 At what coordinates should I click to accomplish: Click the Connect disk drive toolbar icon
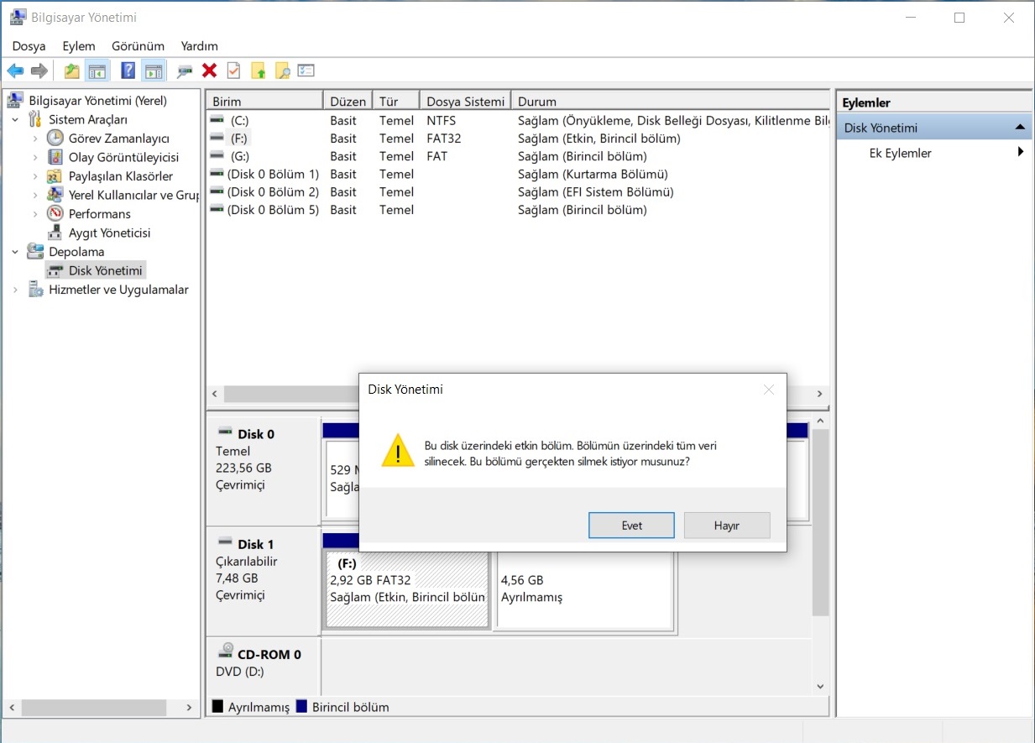[185, 72]
